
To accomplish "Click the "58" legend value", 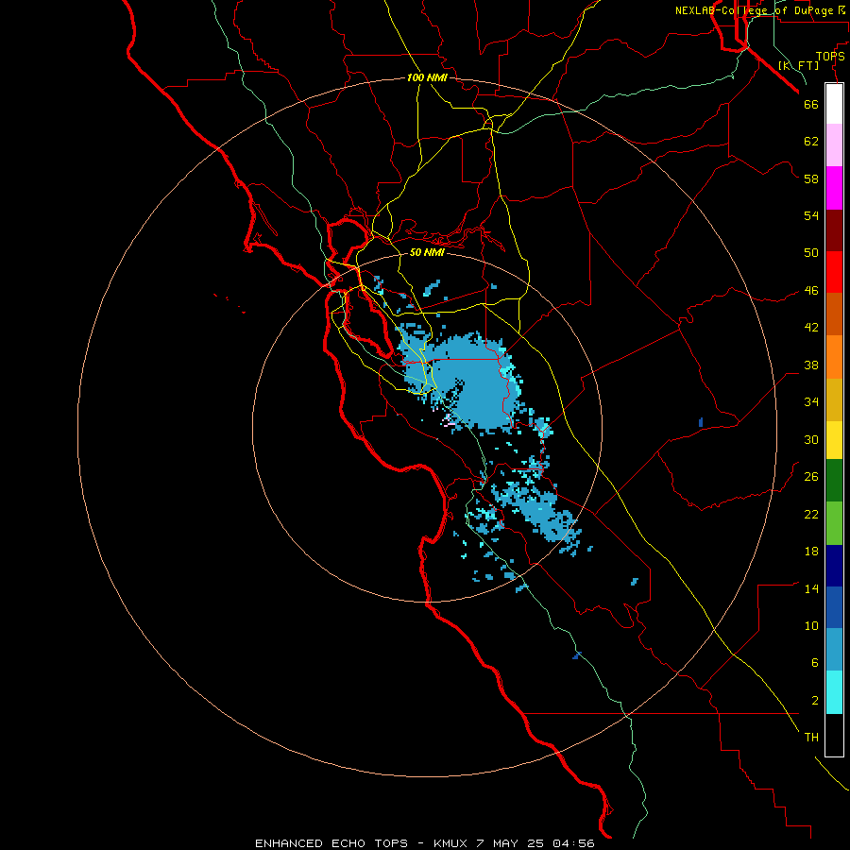I will tap(811, 178).
